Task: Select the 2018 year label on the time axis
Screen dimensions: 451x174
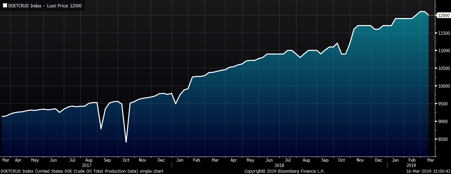Action: click(279, 165)
